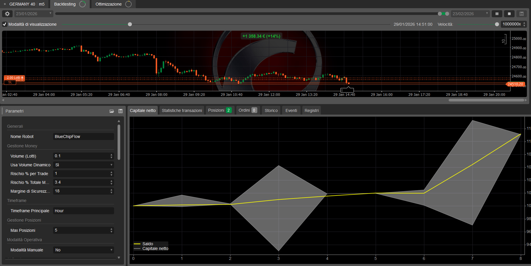Screen dimensions: 531x266
Task: Increase Max Posizioni with stepper arrow
Action: (x=111, y=229)
